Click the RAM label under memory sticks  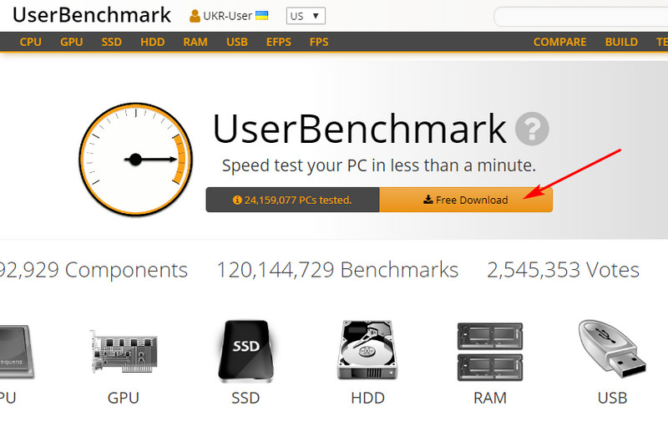[490, 398]
